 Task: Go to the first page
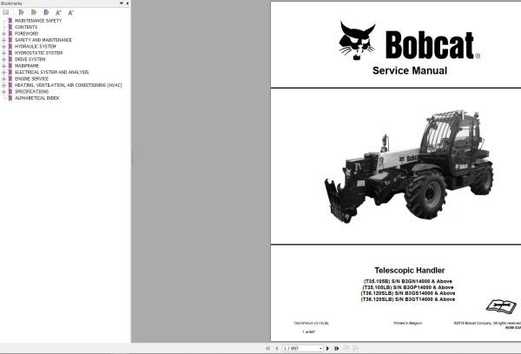coord(267,348)
